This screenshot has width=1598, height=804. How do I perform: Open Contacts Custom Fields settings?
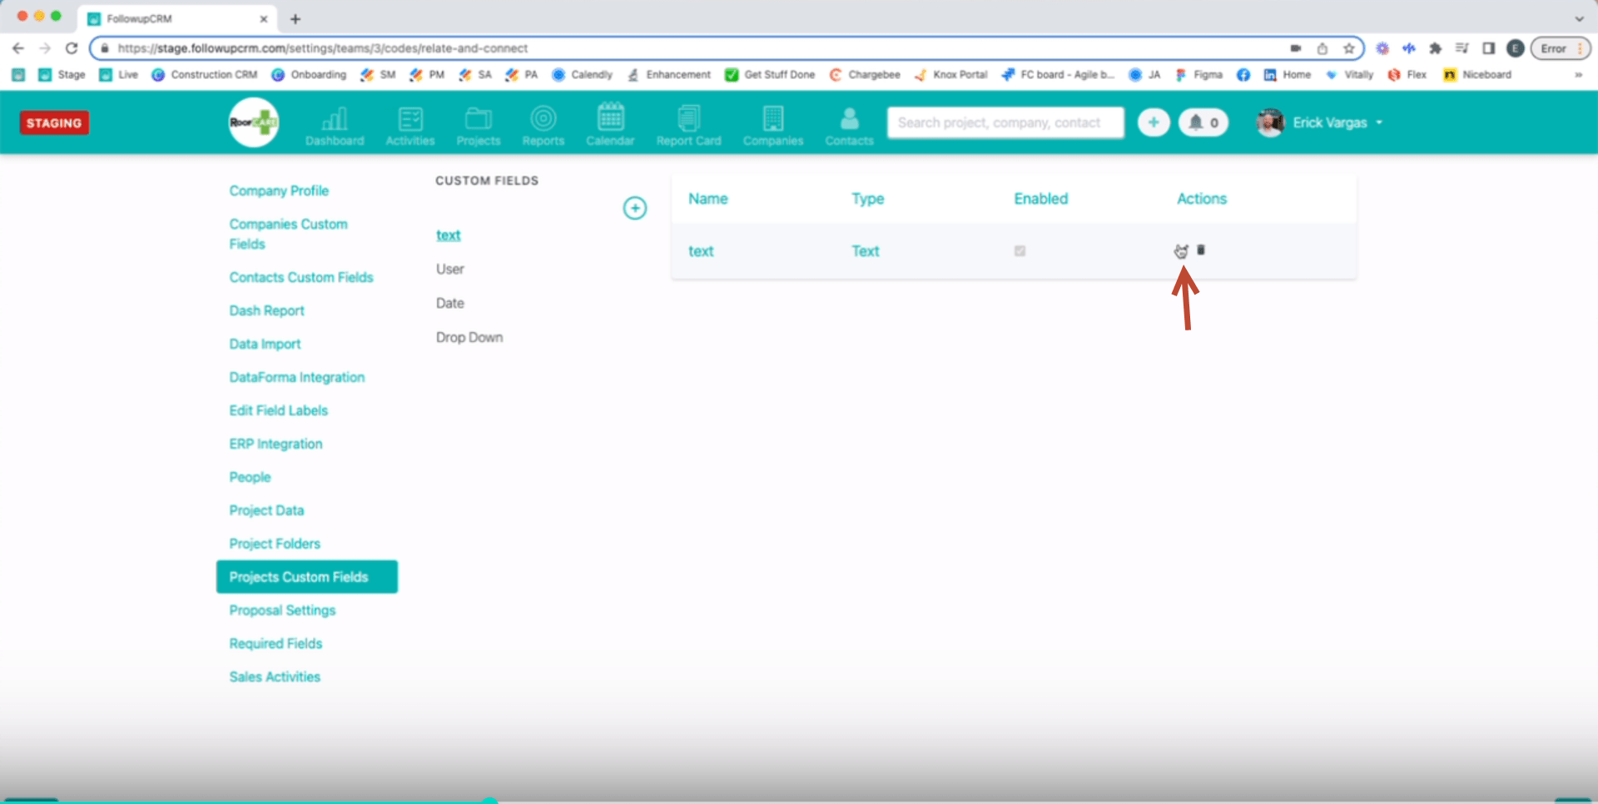pos(301,277)
